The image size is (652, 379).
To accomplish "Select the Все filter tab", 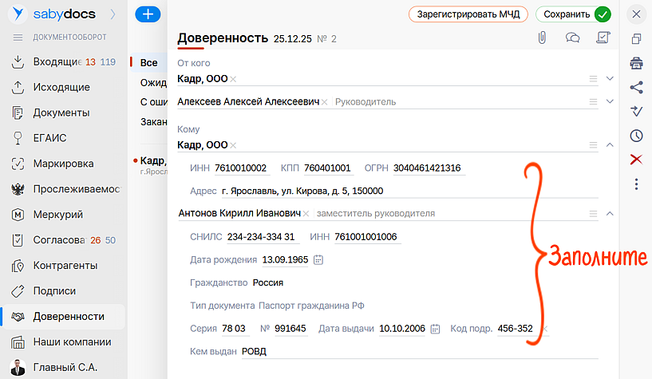I will (148, 62).
